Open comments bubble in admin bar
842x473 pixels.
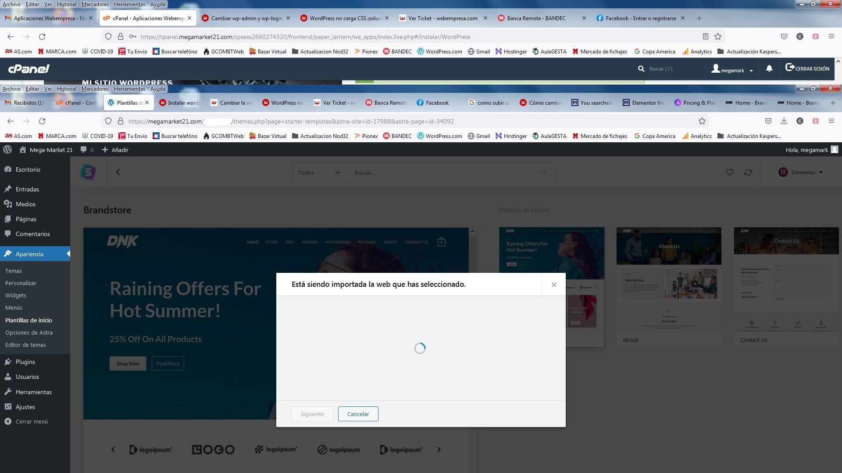pos(87,150)
